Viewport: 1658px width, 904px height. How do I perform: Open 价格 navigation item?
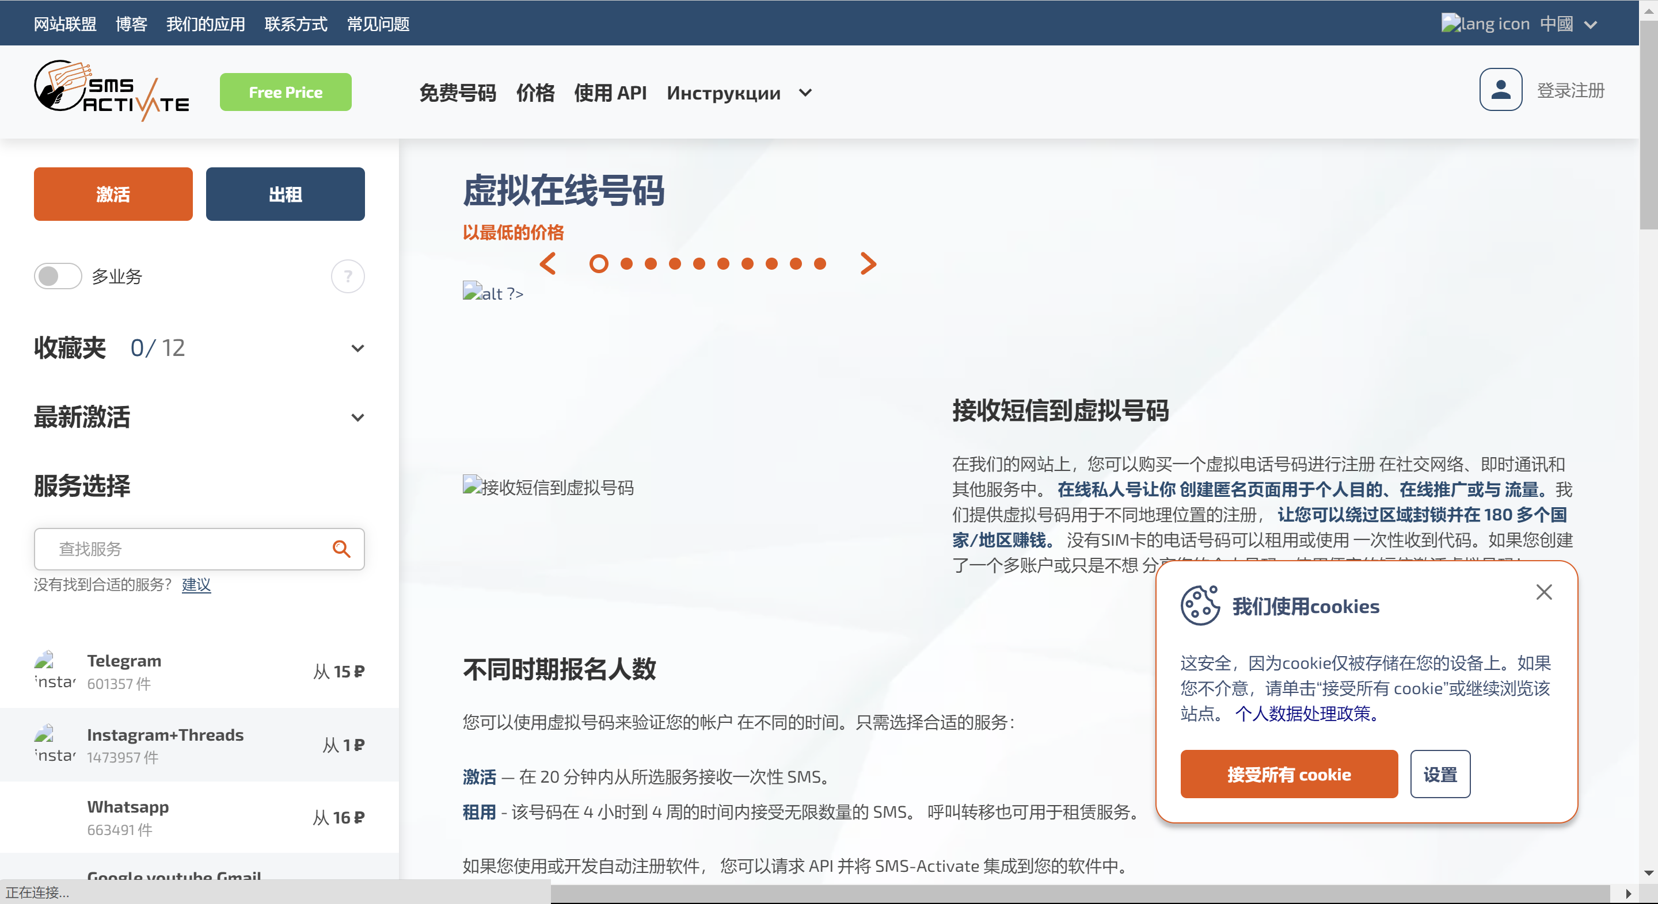pyautogui.click(x=535, y=93)
